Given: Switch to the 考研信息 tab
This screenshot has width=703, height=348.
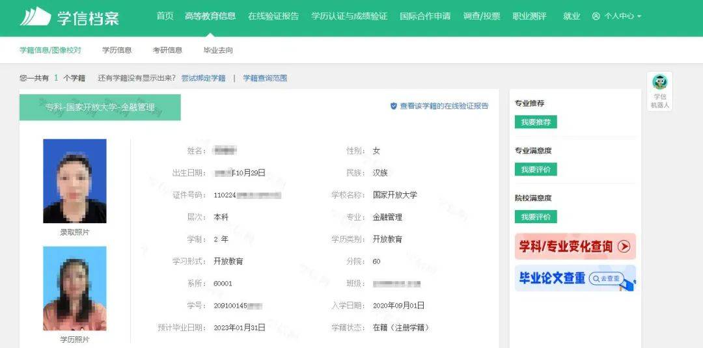Looking at the screenshot, I should (167, 50).
